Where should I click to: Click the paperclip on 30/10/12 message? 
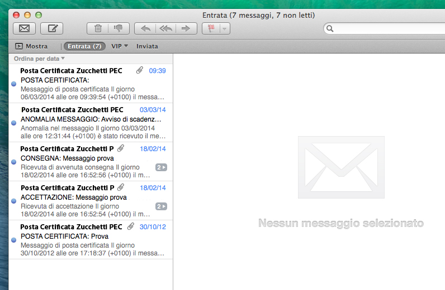(x=131, y=226)
